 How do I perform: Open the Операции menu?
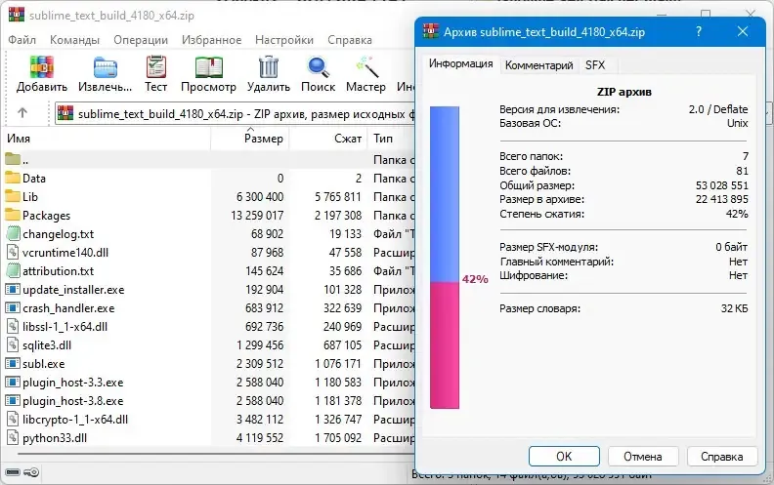pyautogui.click(x=141, y=40)
